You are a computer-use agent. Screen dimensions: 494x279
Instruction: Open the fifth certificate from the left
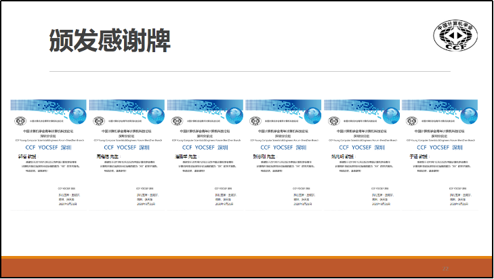tap(362, 154)
